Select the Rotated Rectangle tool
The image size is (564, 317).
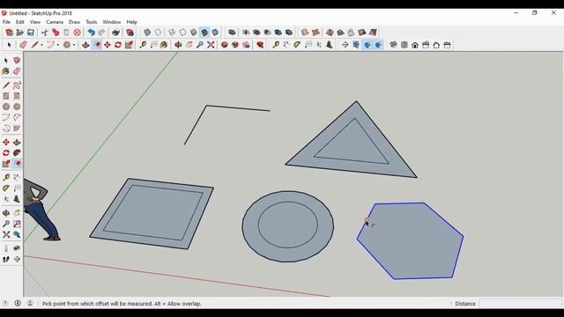pos(17,96)
